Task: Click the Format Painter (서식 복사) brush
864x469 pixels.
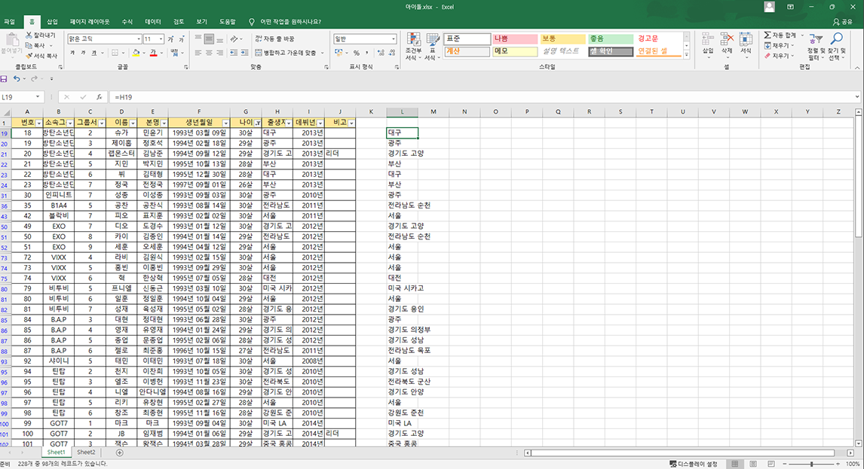Action: point(29,56)
